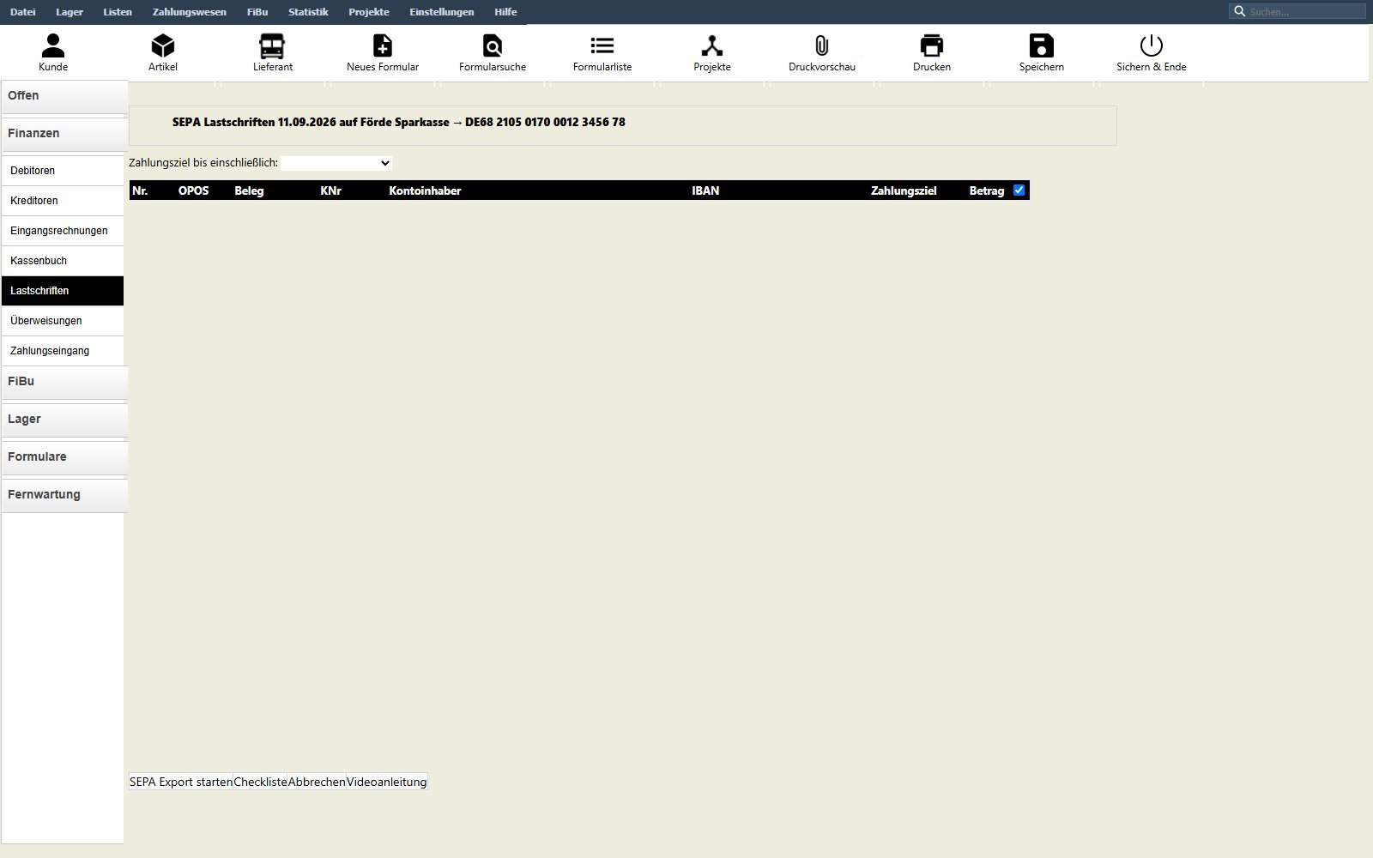Click the Drucken printer icon
Screen dimensions: 1373x858
(932, 45)
